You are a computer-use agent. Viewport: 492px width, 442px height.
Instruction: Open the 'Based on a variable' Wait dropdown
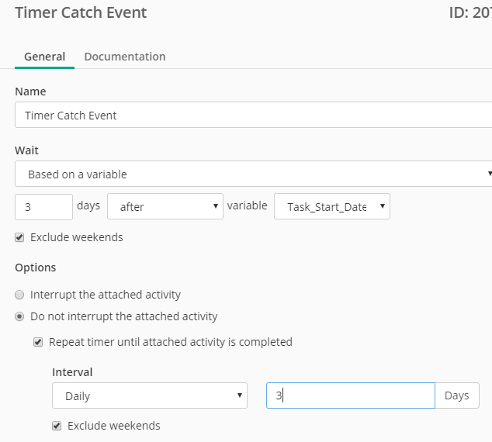coord(253,174)
